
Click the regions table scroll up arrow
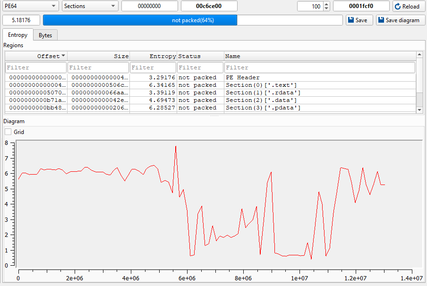[x=419, y=55]
